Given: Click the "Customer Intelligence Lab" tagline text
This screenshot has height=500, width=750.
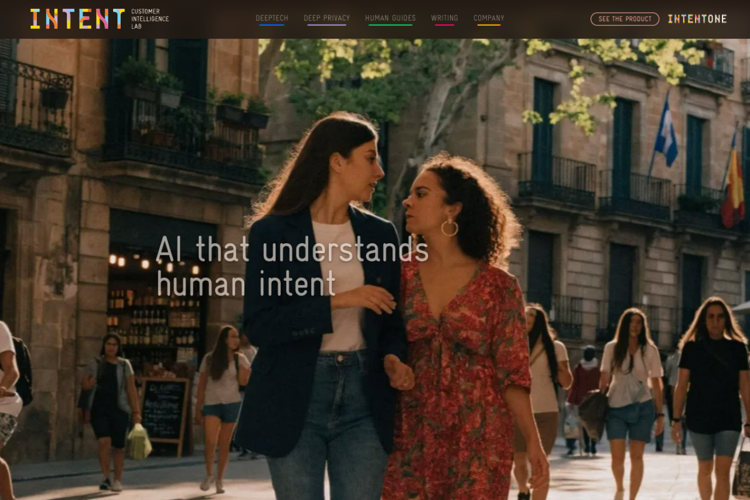Looking at the screenshot, I should tap(150, 19).
